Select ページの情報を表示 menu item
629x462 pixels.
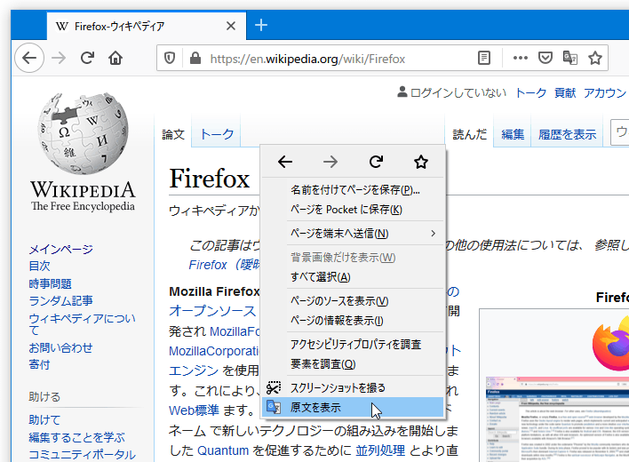pos(353,321)
